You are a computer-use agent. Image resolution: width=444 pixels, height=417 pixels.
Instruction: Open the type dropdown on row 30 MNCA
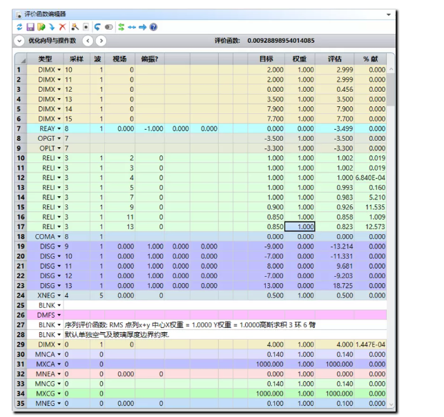59,354
